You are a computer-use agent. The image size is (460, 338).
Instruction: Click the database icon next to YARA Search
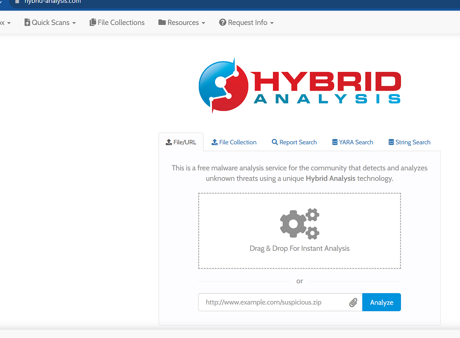tap(334, 142)
